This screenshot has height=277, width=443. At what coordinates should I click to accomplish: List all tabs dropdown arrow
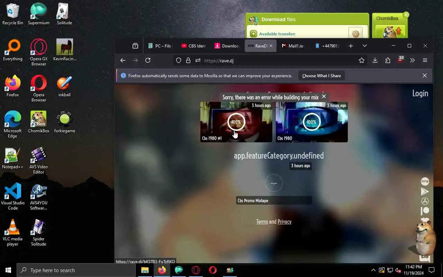364,46
